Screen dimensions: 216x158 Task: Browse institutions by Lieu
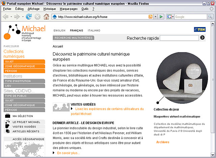24,86
